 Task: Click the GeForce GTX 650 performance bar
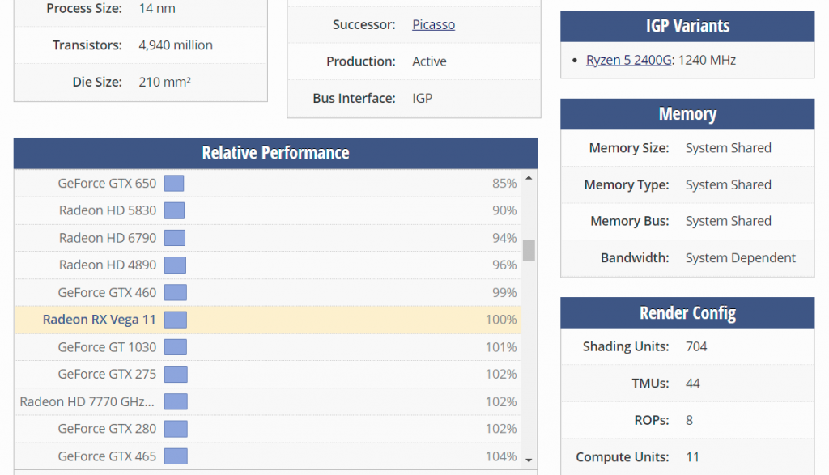click(x=174, y=184)
